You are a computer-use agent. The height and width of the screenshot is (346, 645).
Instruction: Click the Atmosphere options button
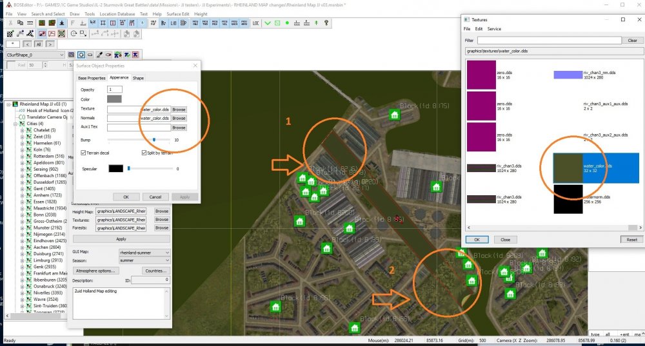pyautogui.click(x=97, y=271)
